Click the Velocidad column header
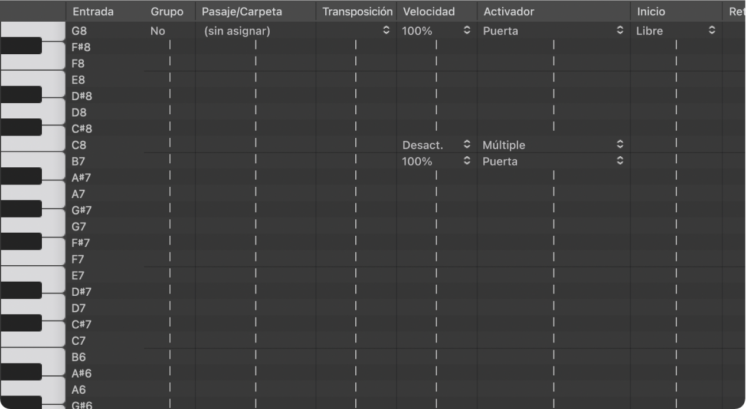The image size is (746, 409). (x=429, y=11)
